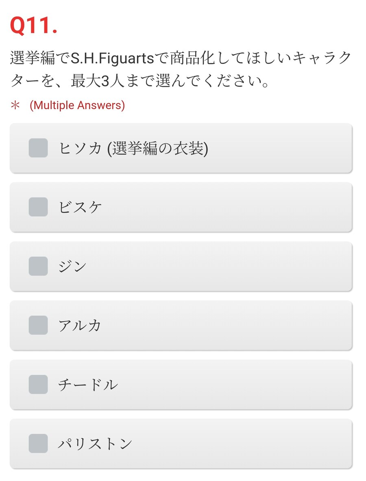Check the ヒソカ (選挙編の衣装) checkbox
Viewport: 366px width, 481px height.
pyautogui.click(x=38, y=148)
